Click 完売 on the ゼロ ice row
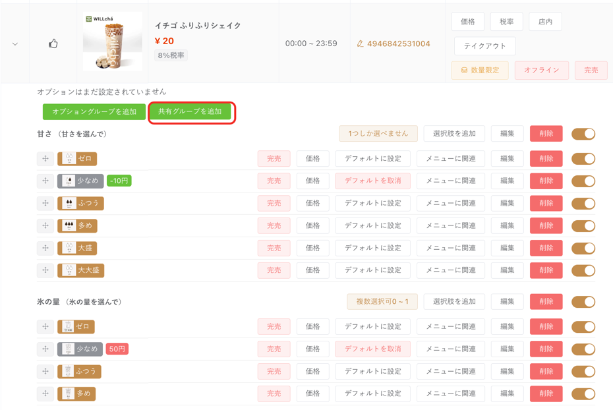Viewport: 613px width, 410px height. [x=273, y=326]
